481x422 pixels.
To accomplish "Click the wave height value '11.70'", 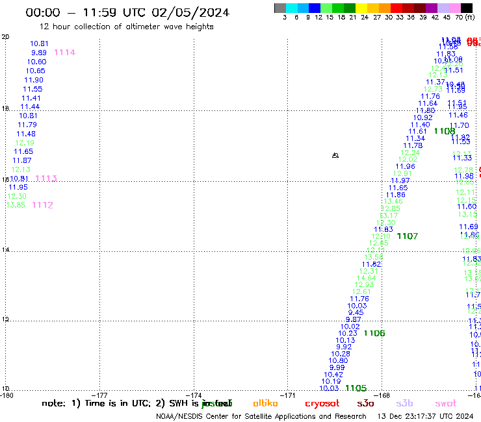I will tap(460, 125).
